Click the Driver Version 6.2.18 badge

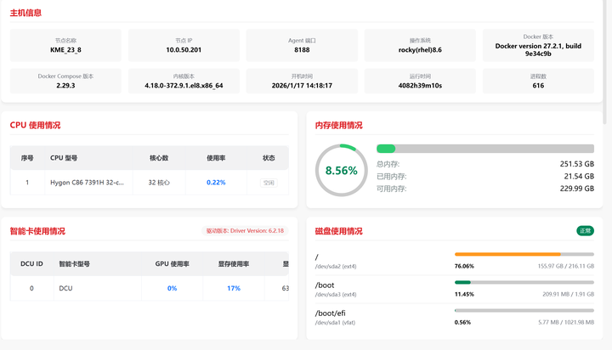(245, 230)
